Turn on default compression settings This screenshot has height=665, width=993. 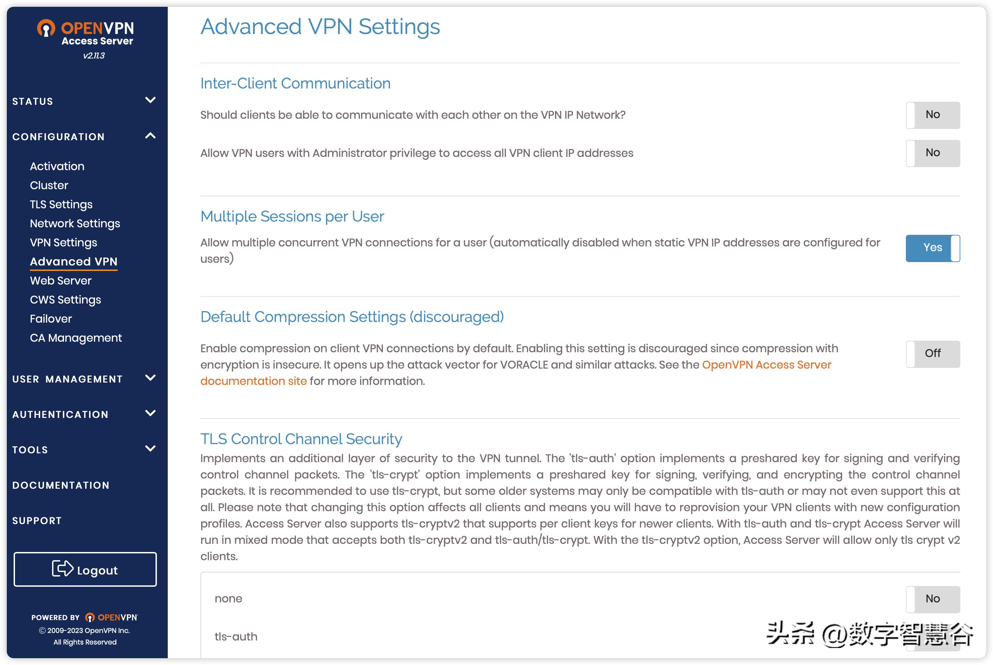932,353
